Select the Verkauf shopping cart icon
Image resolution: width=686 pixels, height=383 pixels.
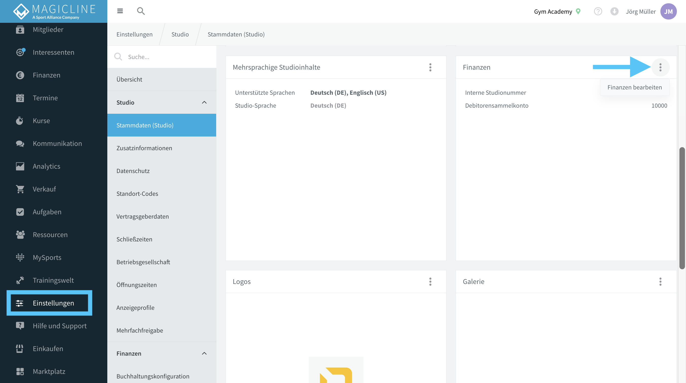(x=20, y=189)
